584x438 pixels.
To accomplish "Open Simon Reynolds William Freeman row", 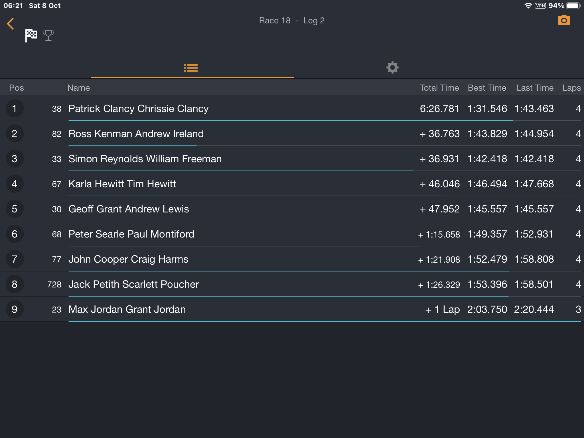I will coord(292,159).
